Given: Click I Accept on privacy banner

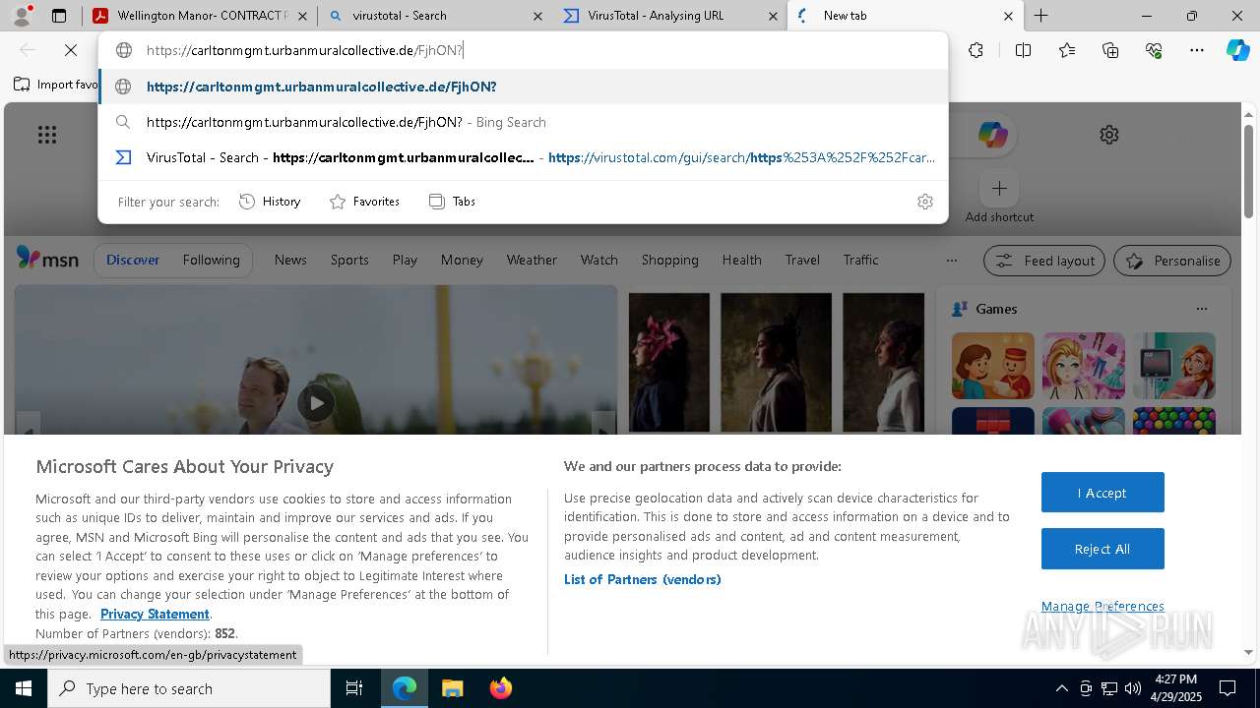Looking at the screenshot, I should click(1102, 493).
